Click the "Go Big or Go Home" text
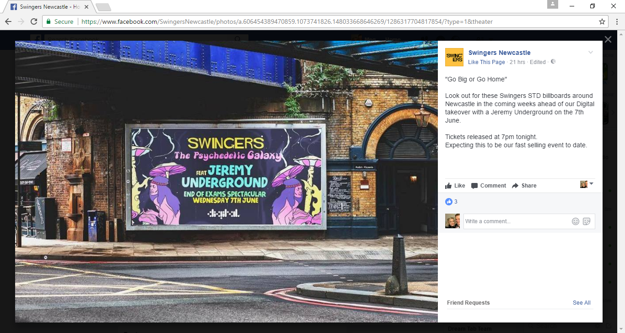 point(476,79)
